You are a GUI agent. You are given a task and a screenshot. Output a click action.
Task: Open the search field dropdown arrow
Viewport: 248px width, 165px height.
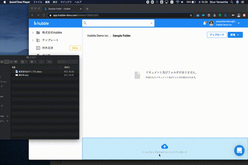[x=151, y=23]
